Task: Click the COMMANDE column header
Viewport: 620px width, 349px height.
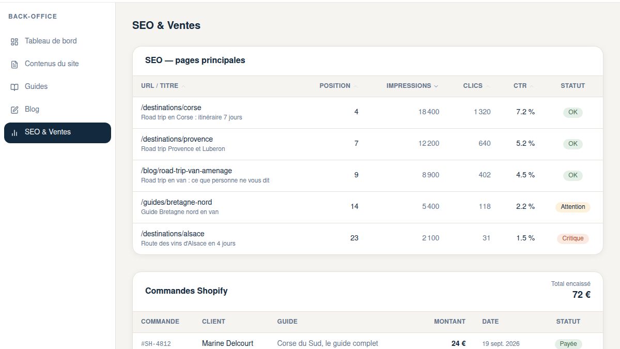Action: click(x=160, y=322)
